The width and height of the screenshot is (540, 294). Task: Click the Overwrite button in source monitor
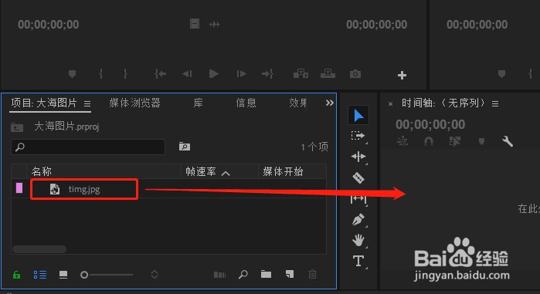tap(328, 74)
